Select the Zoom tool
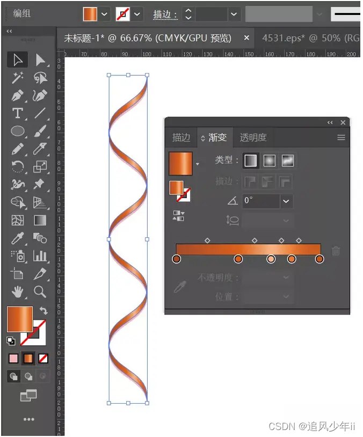This screenshot has width=363, height=437. (x=40, y=292)
